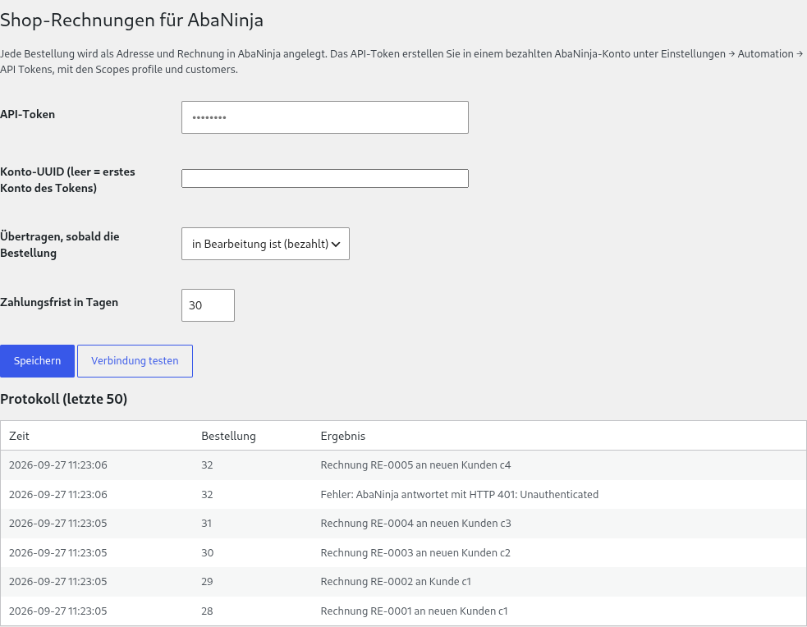This screenshot has width=807, height=627.
Task: Select the Bestellung column header
Action: pos(228,436)
